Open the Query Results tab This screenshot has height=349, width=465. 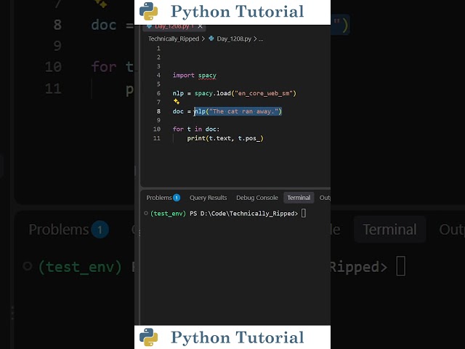(x=209, y=198)
